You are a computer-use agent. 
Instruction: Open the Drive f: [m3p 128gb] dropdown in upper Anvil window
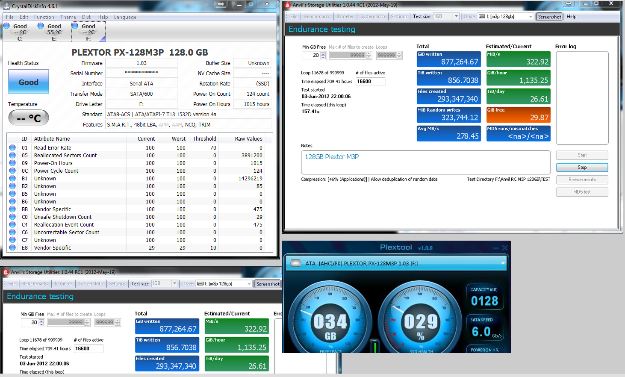(531, 17)
